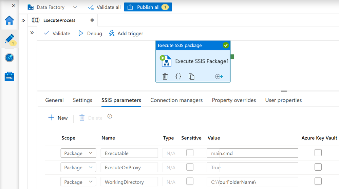Click the info icon beside Delete

pos(110,116)
